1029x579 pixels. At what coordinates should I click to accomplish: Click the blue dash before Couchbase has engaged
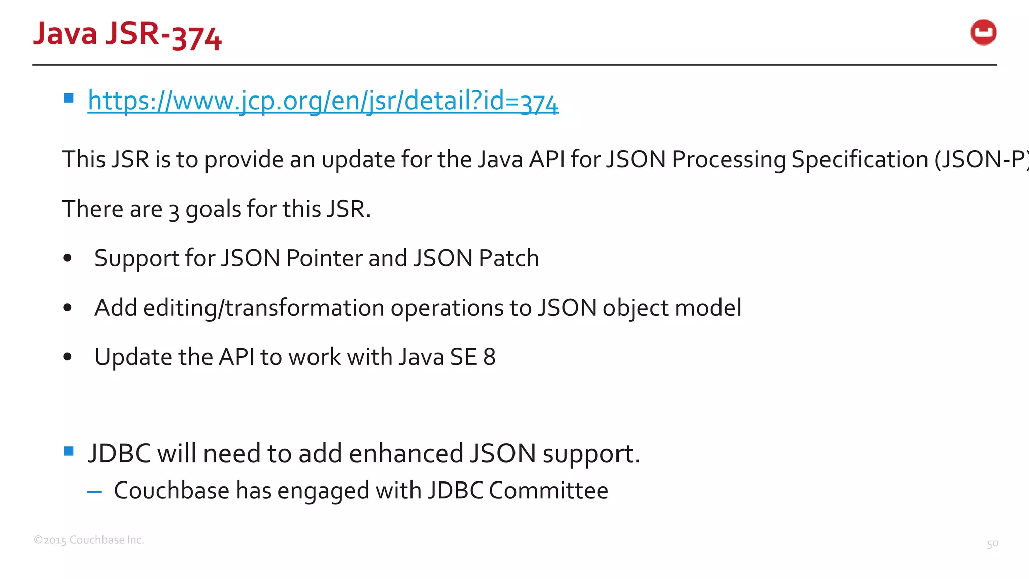coord(94,492)
